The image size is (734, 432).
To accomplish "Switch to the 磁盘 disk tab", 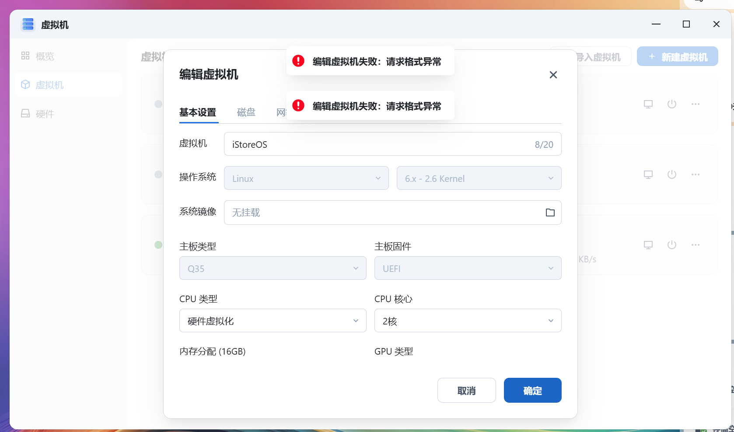I will [x=246, y=112].
